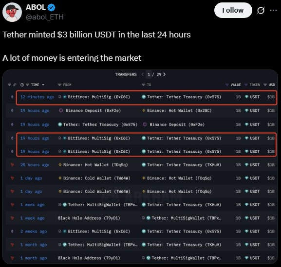Click the TRANSFERS heading

[126, 74]
